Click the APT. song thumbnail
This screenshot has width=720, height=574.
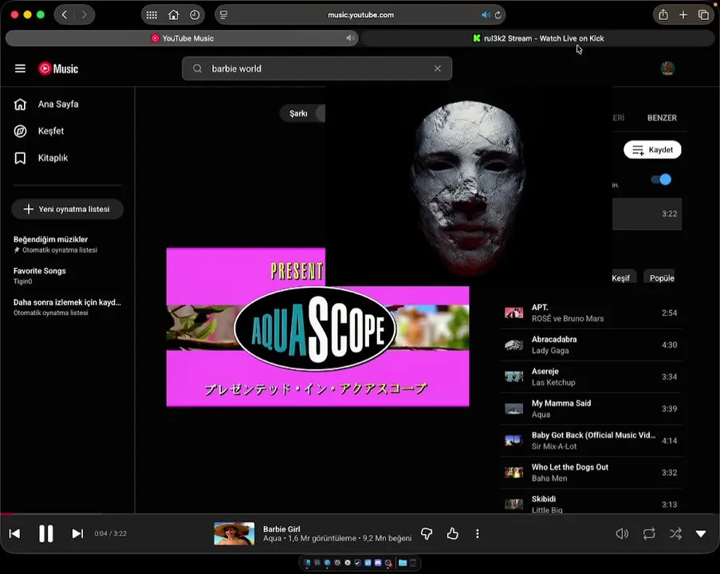click(513, 313)
